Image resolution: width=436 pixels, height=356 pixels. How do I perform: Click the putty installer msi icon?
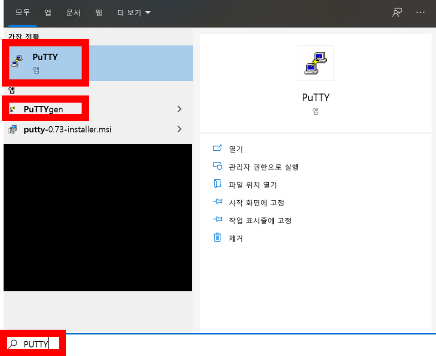[13, 129]
